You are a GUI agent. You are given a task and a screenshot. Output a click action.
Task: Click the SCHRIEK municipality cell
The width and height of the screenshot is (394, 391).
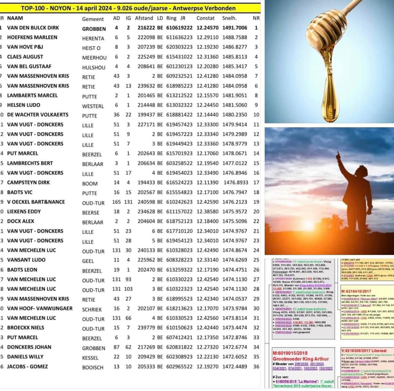(x=92, y=309)
